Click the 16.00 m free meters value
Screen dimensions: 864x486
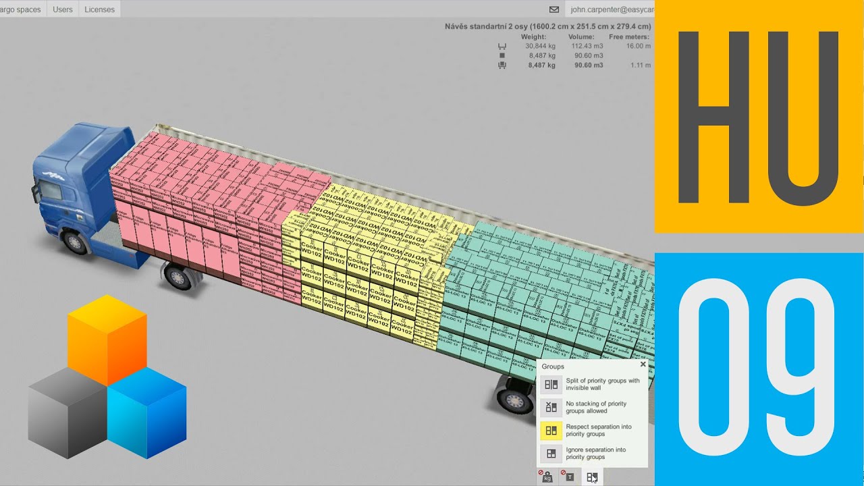(638, 46)
